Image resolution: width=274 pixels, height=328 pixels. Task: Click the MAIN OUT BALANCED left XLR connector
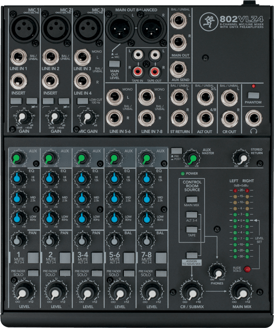(120, 28)
